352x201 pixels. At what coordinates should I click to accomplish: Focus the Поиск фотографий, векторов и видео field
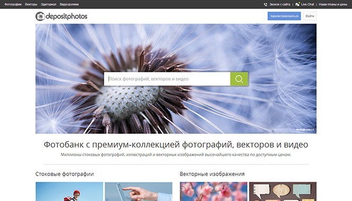click(x=167, y=79)
